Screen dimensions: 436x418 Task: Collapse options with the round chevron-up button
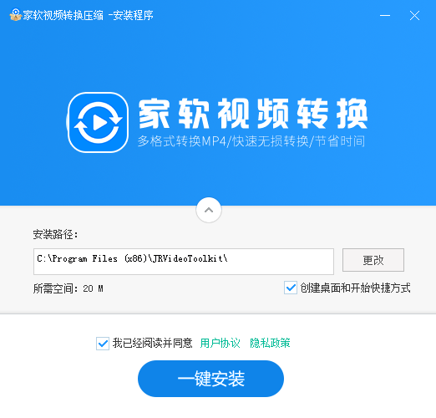209,210
